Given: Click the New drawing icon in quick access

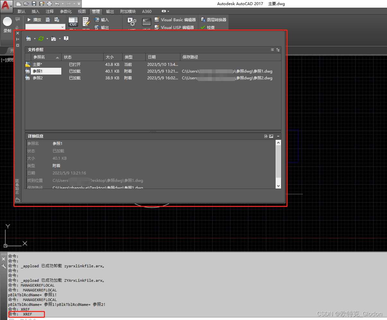Looking at the screenshot, I should [19, 4].
